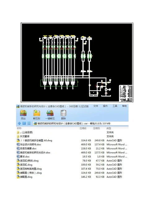The image size is (155, 220).
Task: Click the archive path address field
Action: 81,124
